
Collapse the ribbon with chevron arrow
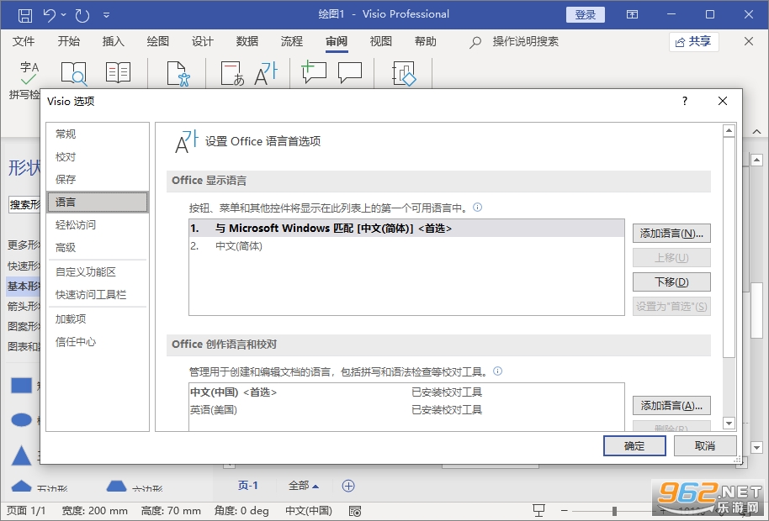756,132
